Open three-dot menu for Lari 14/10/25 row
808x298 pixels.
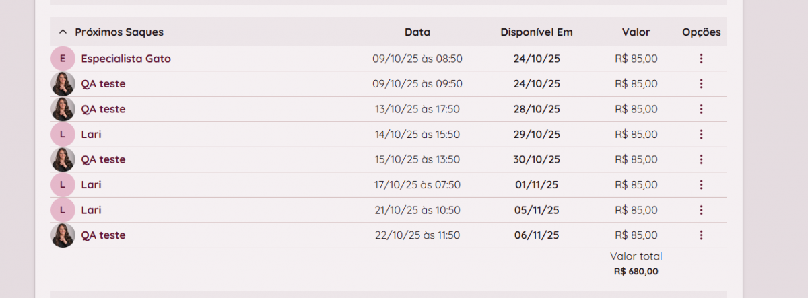[701, 135]
